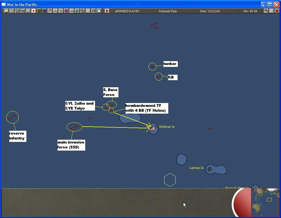The height and width of the screenshot is (218, 281).
Task: Click the orange flag toolbar icon
Action: tap(50, 11)
